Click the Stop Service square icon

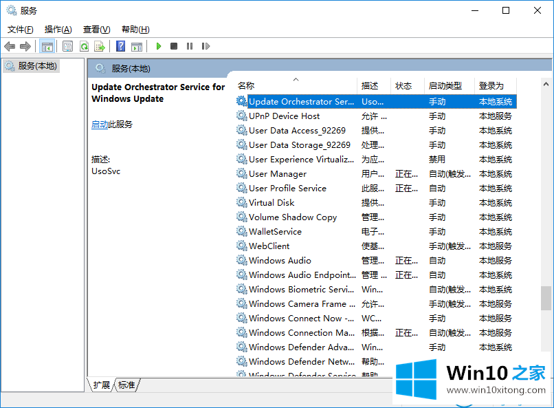coord(174,46)
